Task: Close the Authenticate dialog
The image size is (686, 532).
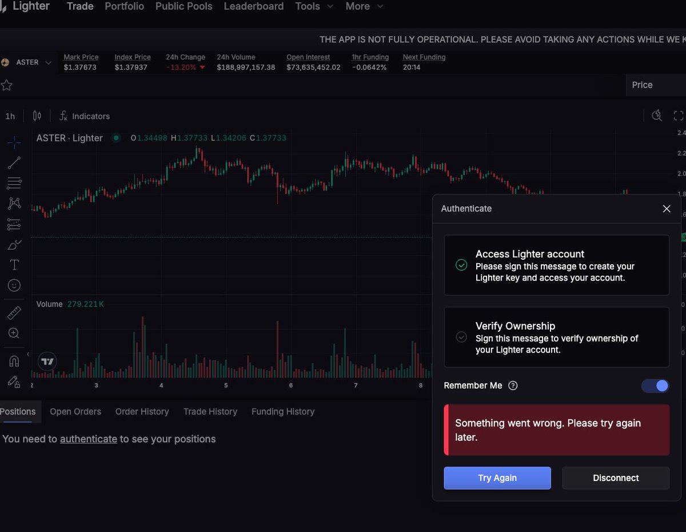Action: pyautogui.click(x=666, y=209)
